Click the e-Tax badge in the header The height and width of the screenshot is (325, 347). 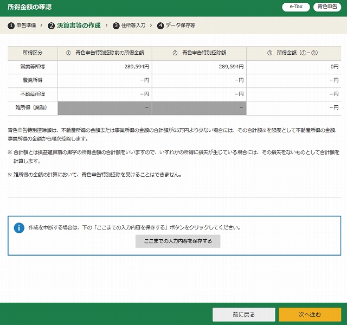pos(296,7)
